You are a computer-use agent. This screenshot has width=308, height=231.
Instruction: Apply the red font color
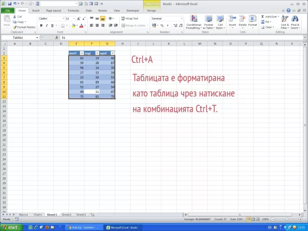(81, 25)
